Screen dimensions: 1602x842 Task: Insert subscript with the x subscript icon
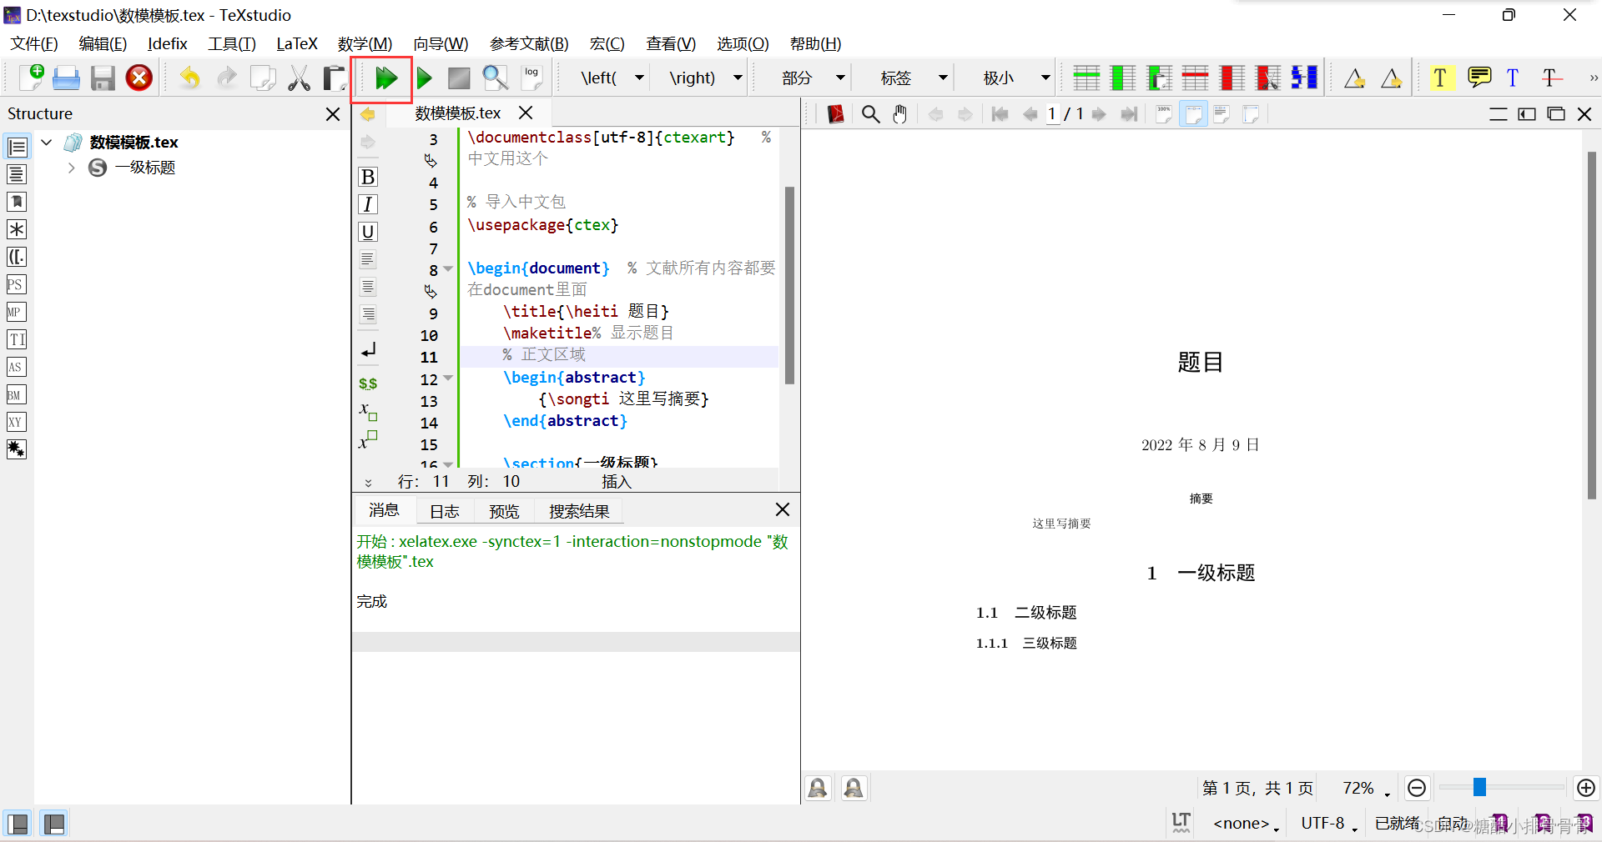pyautogui.click(x=368, y=411)
